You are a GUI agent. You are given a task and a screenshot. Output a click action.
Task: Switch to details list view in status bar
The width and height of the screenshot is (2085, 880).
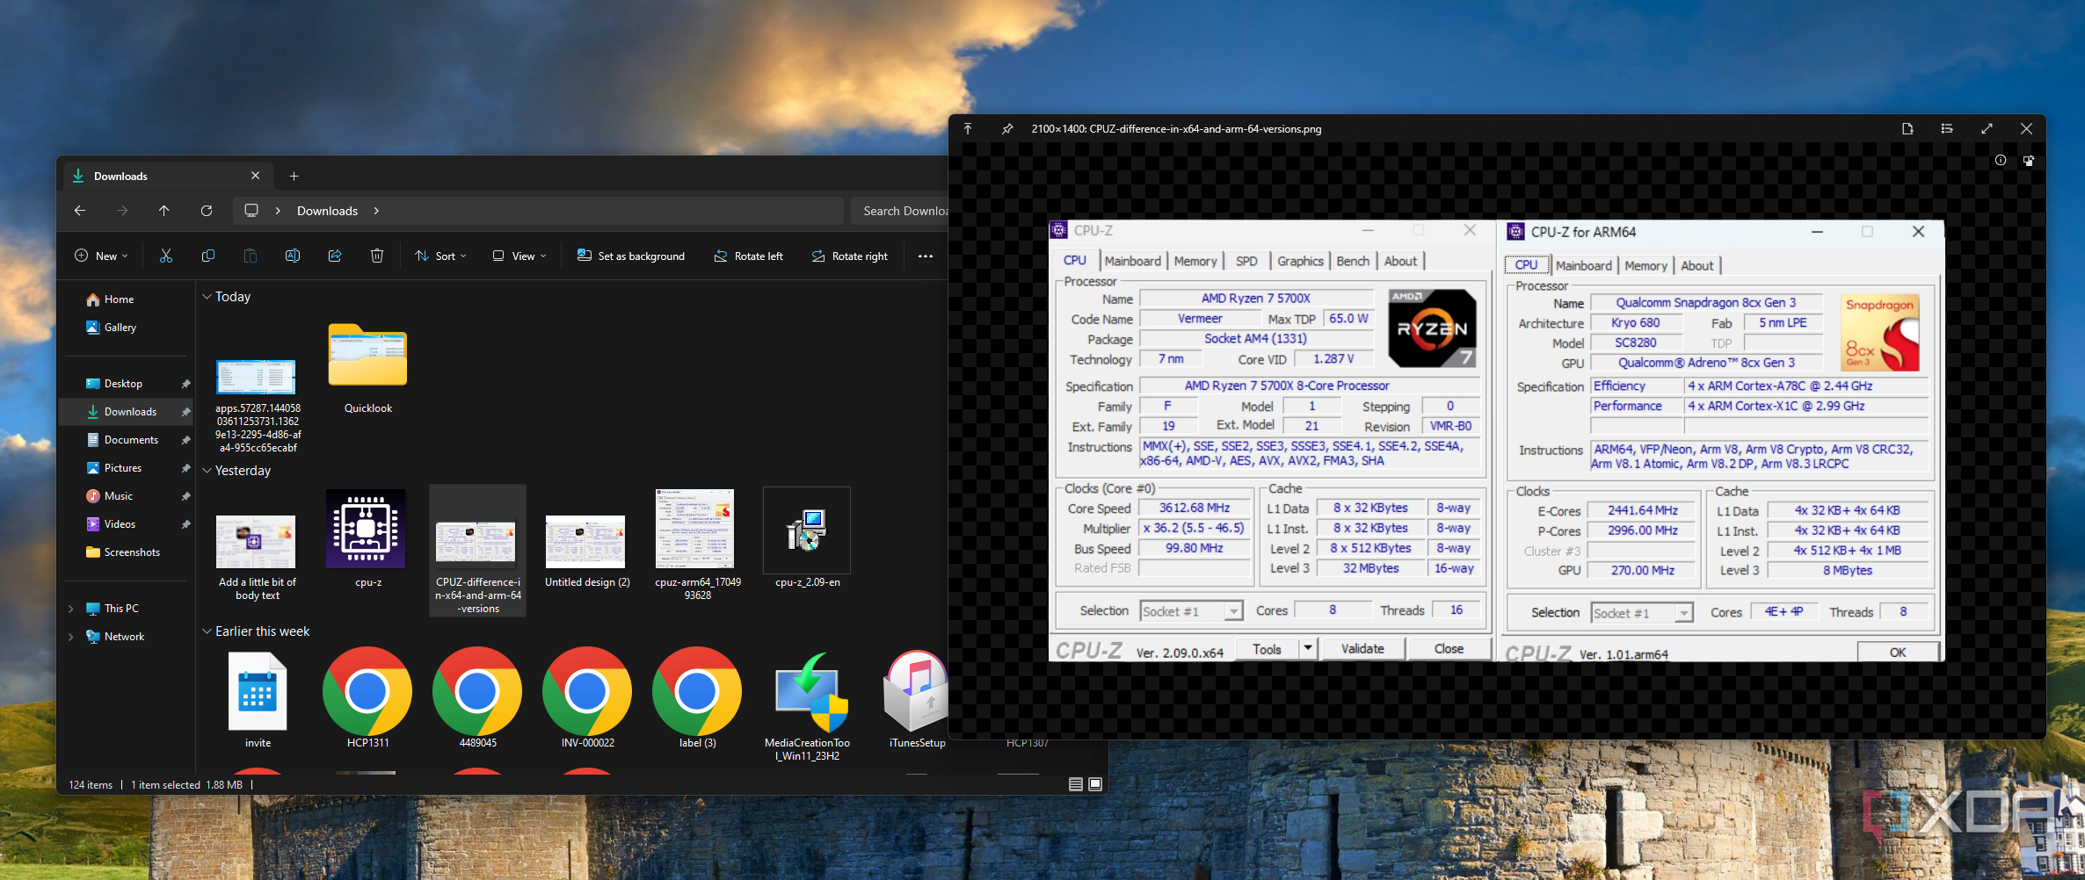1075,784
